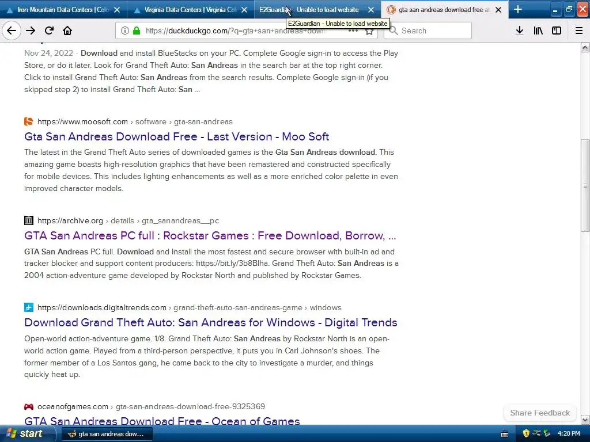Open the Firefox hamburger menu
This screenshot has height=442, width=590.
579,31
